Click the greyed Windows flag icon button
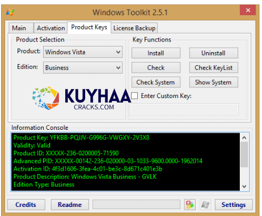262x216 pixels. [x=205, y=205]
